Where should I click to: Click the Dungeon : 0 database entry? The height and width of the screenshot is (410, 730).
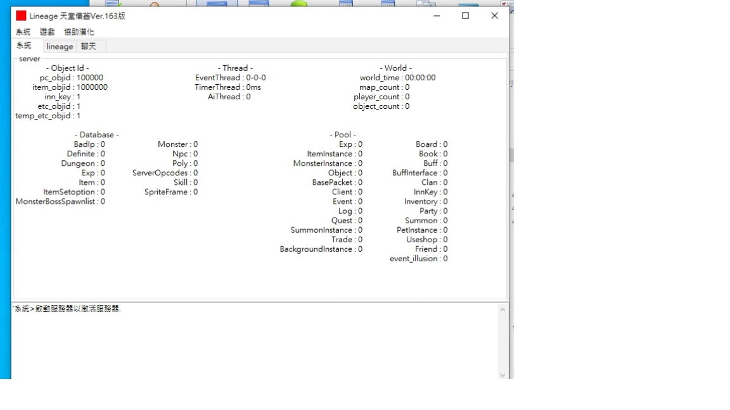tap(83, 164)
